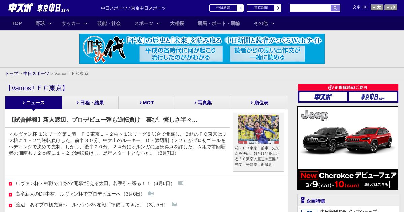Open 大相撲 section
Image resolution: width=404 pixels, height=212 pixels.
(177, 23)
